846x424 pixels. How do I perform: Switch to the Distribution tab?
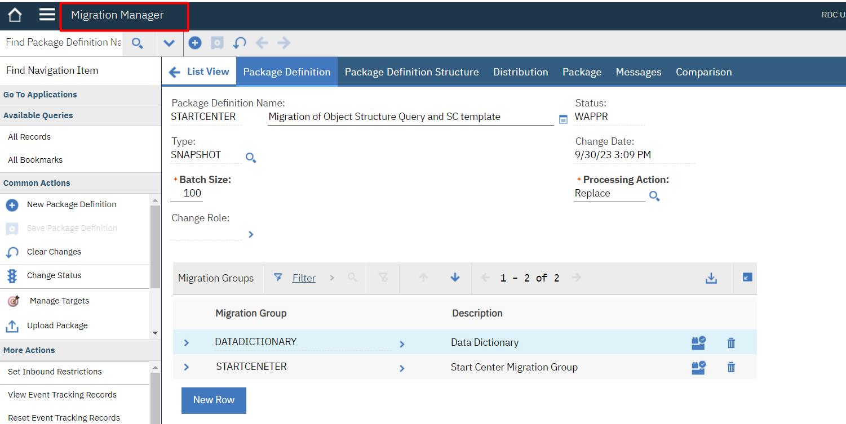(x=520, y=72)
